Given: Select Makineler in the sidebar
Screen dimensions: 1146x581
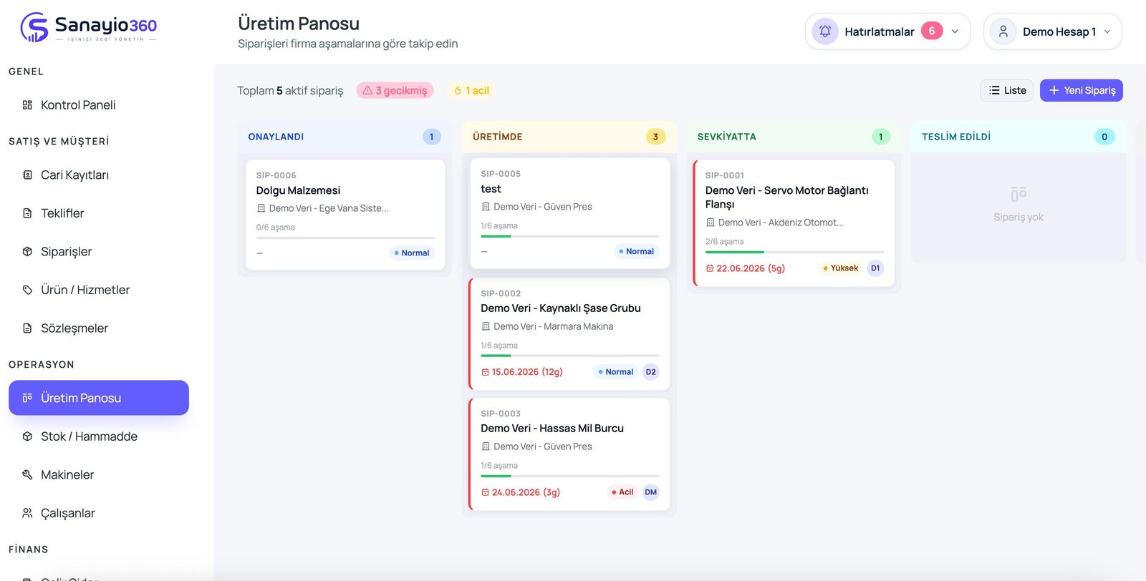Looking at the screenshot, I should click(x=99, y=474).
